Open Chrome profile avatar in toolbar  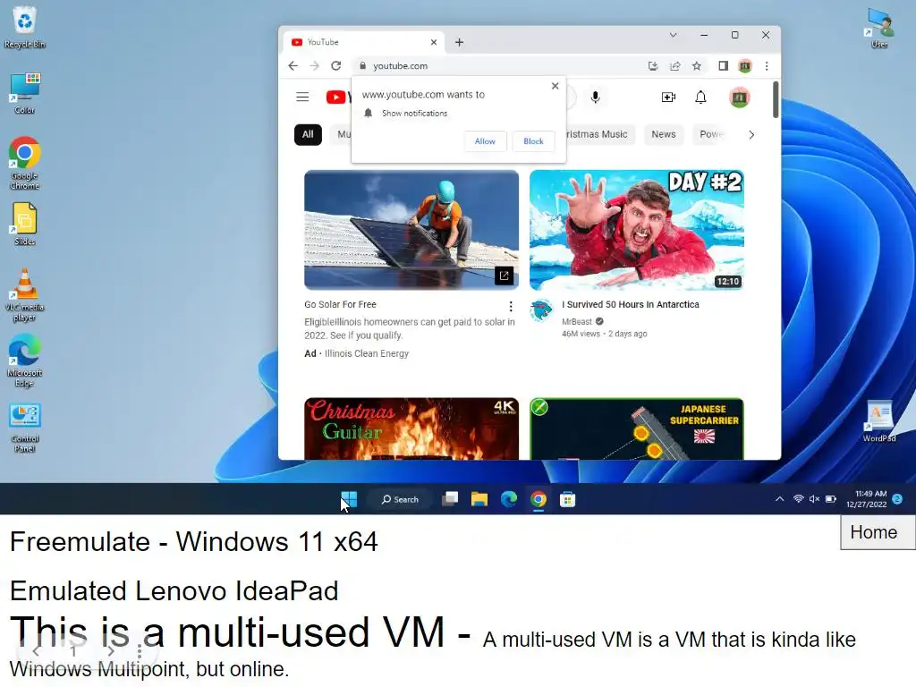(745, 66)
